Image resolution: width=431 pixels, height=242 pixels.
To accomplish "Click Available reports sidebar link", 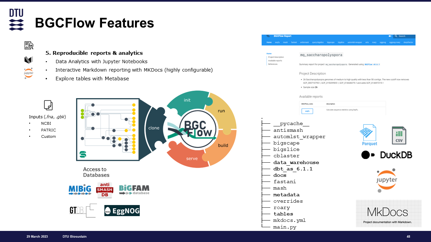I will [x=275, y=61].
